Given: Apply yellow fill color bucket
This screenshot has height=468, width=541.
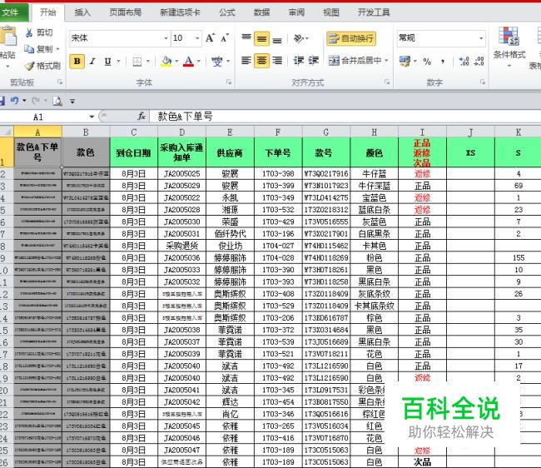Looking at the screenshot, I should click(x=166, y=62).
